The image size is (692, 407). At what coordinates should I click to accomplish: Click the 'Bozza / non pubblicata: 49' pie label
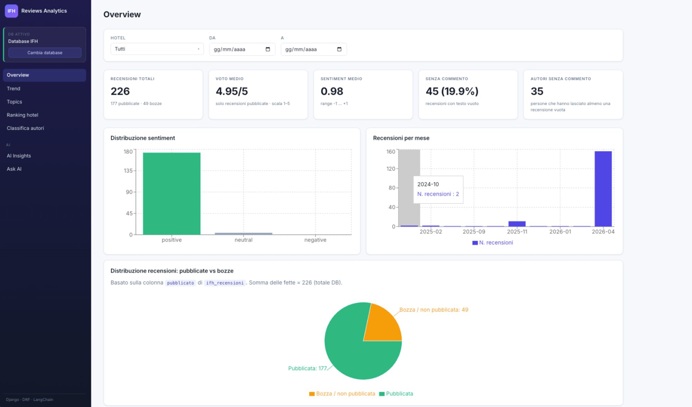coord(434,310)
